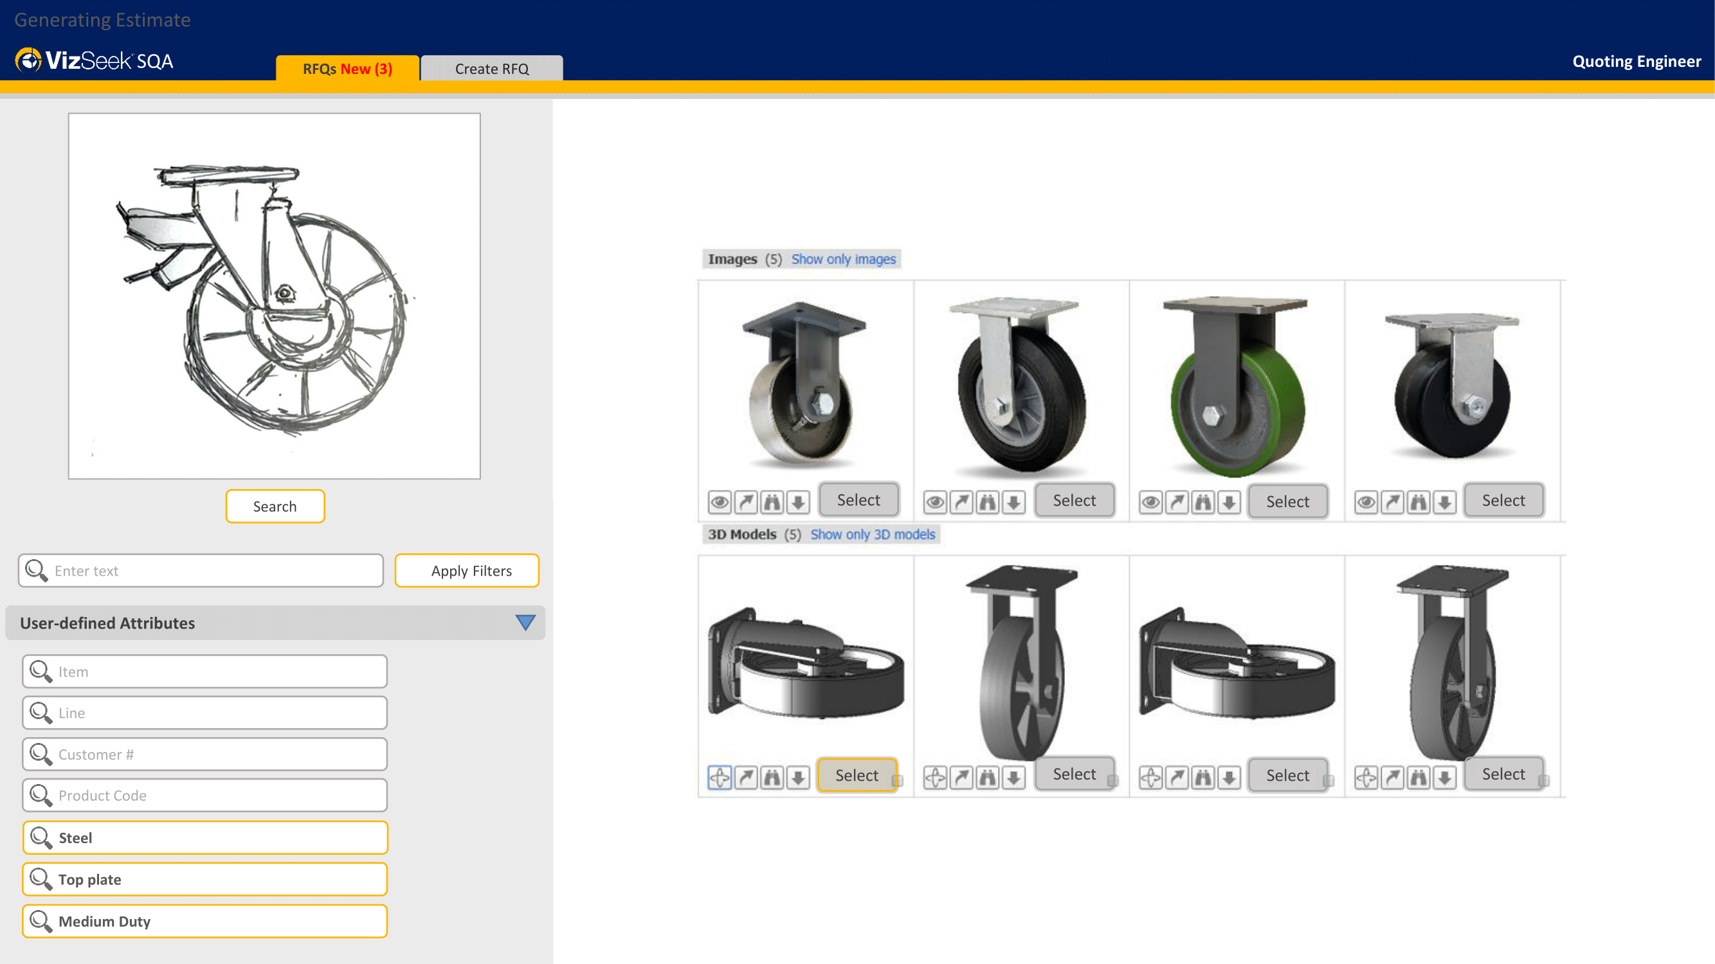Click Select under the fourth 3D model

(1503, 774)
